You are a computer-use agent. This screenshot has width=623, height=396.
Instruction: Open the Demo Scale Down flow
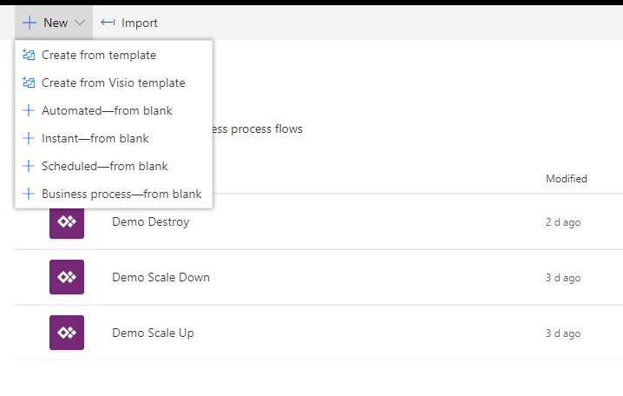tap(161, 277)
